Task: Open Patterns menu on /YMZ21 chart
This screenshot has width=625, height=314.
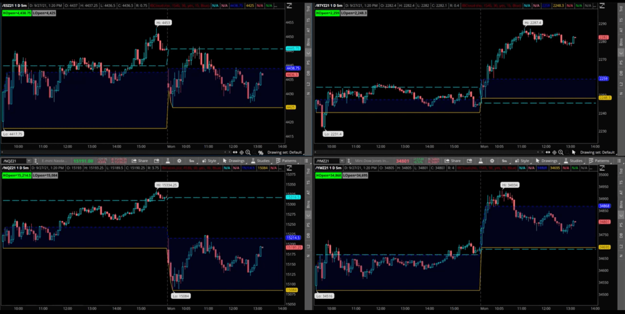Action: pos(599,161)
